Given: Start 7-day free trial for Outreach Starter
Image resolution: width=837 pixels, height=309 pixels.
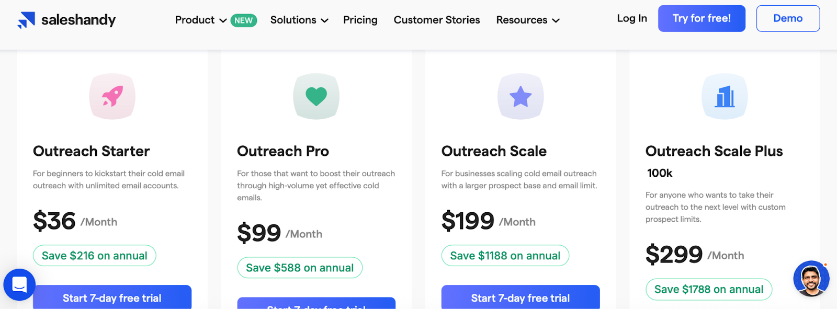Looking at the screenshot, I should (x=112, y=298).
